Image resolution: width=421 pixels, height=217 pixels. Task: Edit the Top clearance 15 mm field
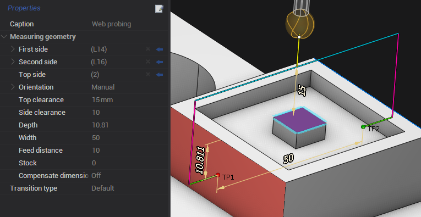coord(102,100)
